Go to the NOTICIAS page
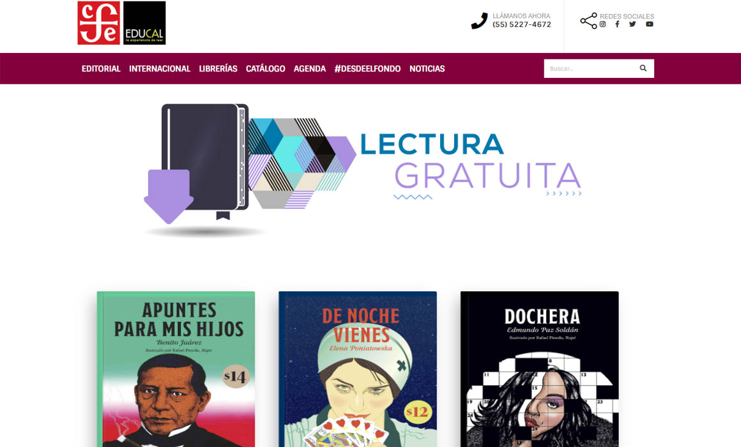The width and height of the screenshot is (741, 447). click(427, 68)
